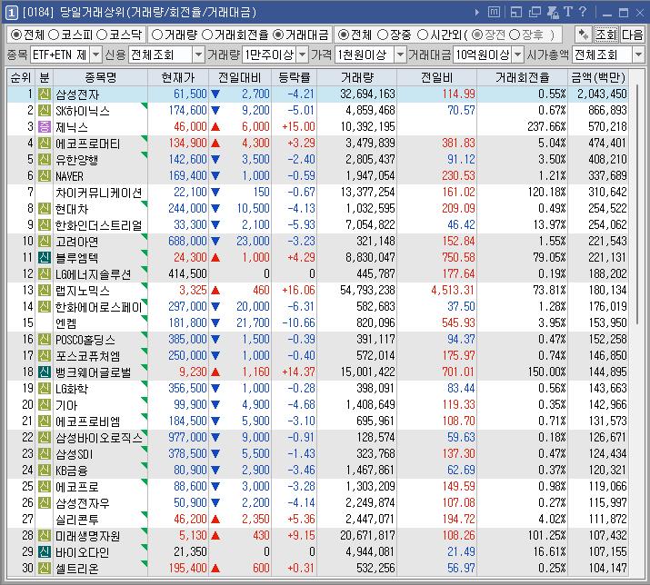Click the 신 badge on 삼성전자 row

click(45, 94)
